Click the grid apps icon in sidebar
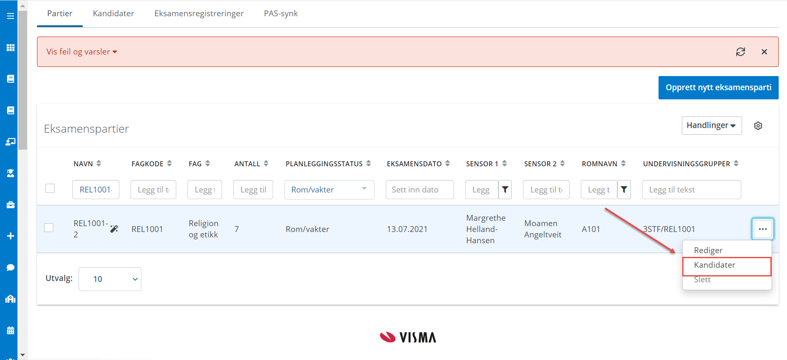Viewport: 787px width, 360px height. coord(10,47)
